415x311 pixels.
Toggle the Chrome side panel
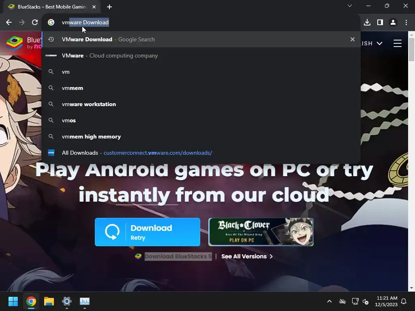380,23
